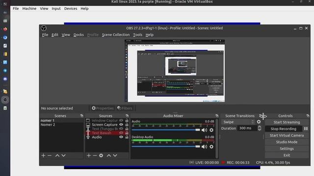Screen dimensions: 314x176
Task: Show the Text Bawah source
Action: tap(121, 133)
